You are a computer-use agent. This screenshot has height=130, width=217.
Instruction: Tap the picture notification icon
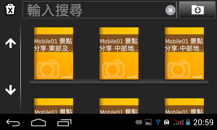(x=148, y=122)
